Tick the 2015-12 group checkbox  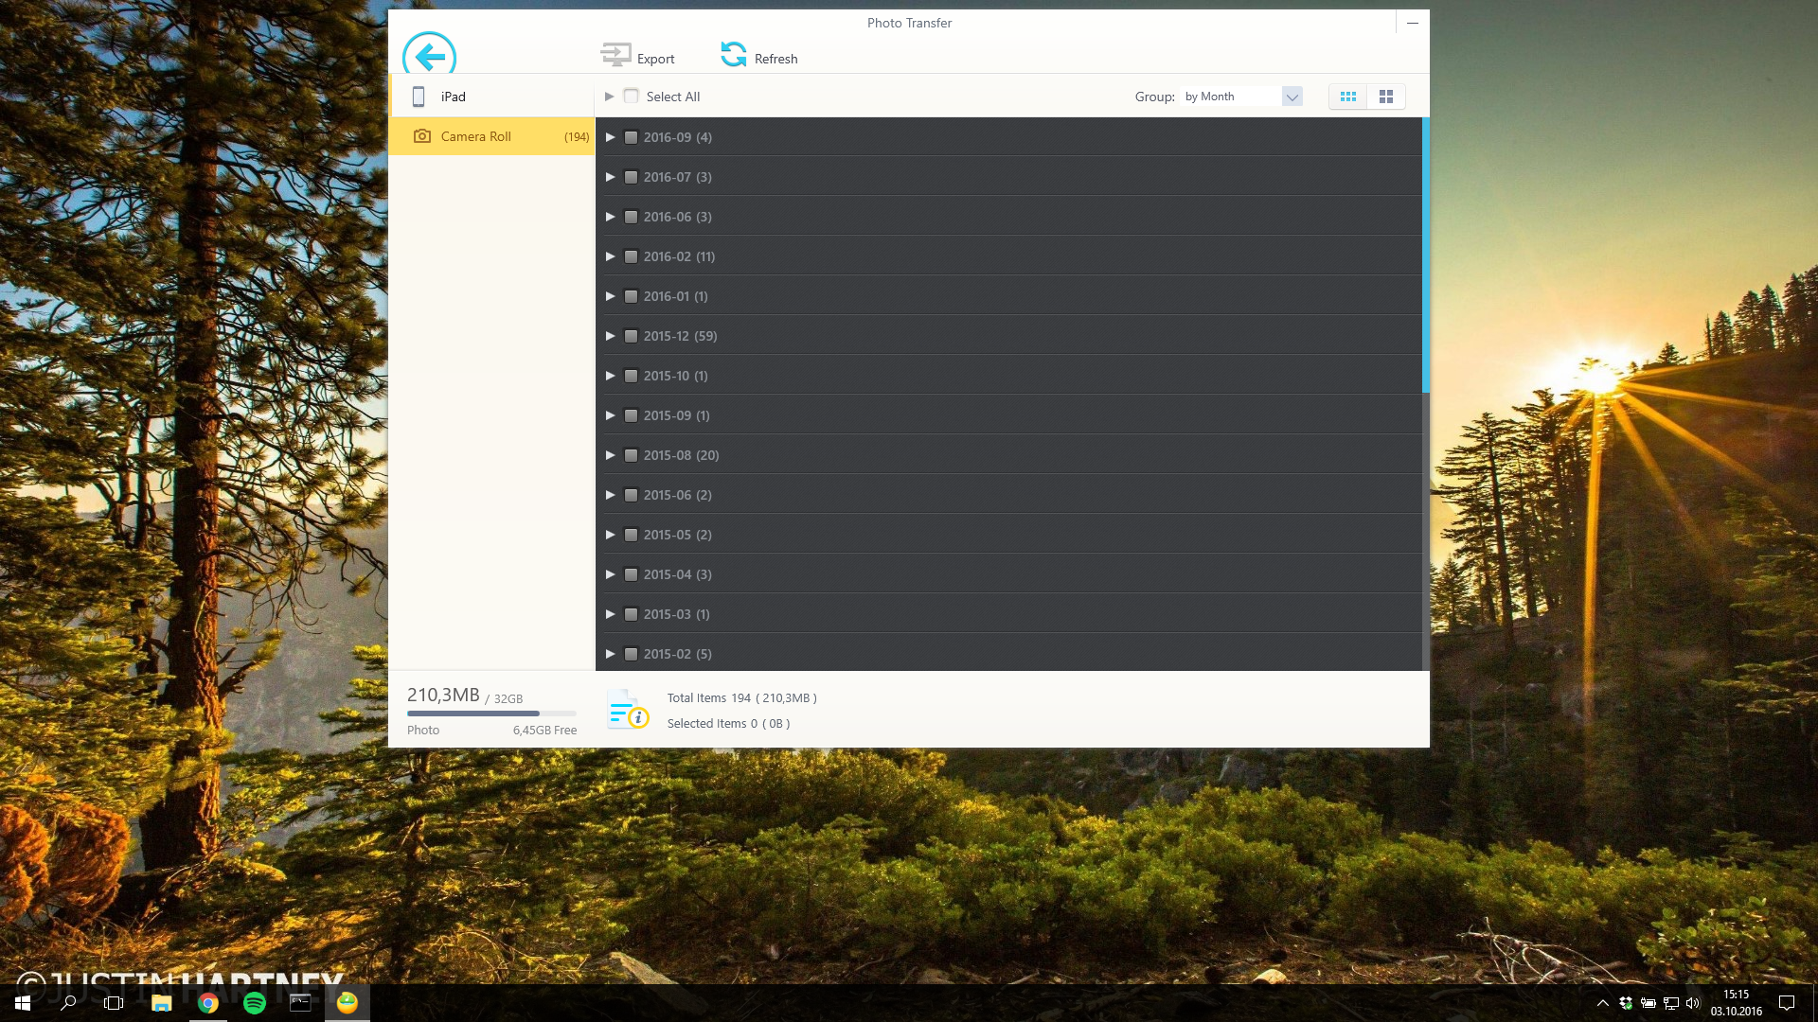tap(632, 336)
